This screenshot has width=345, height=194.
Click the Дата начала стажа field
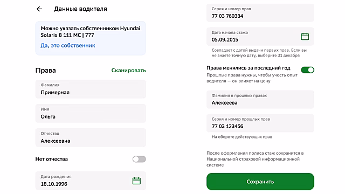[260, 36]
